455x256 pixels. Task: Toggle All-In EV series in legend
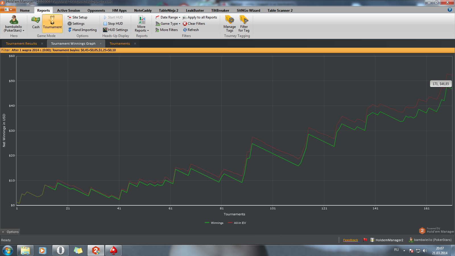(x=237, y=223)
